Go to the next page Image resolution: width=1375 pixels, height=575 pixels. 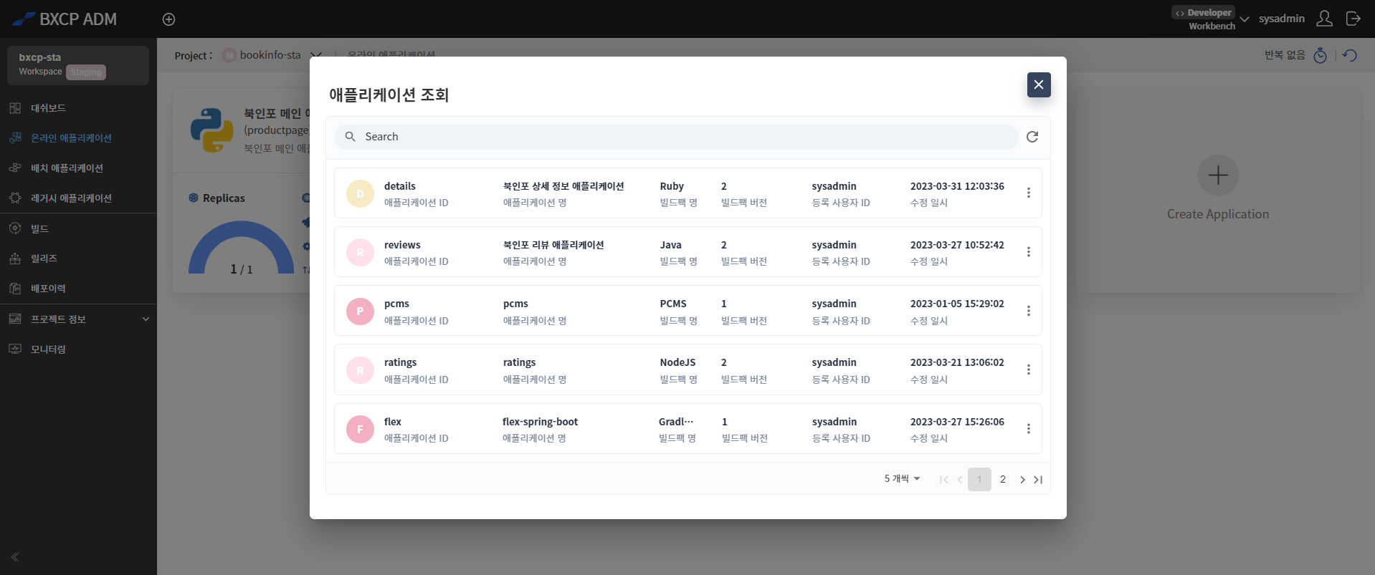point(1022,480)
